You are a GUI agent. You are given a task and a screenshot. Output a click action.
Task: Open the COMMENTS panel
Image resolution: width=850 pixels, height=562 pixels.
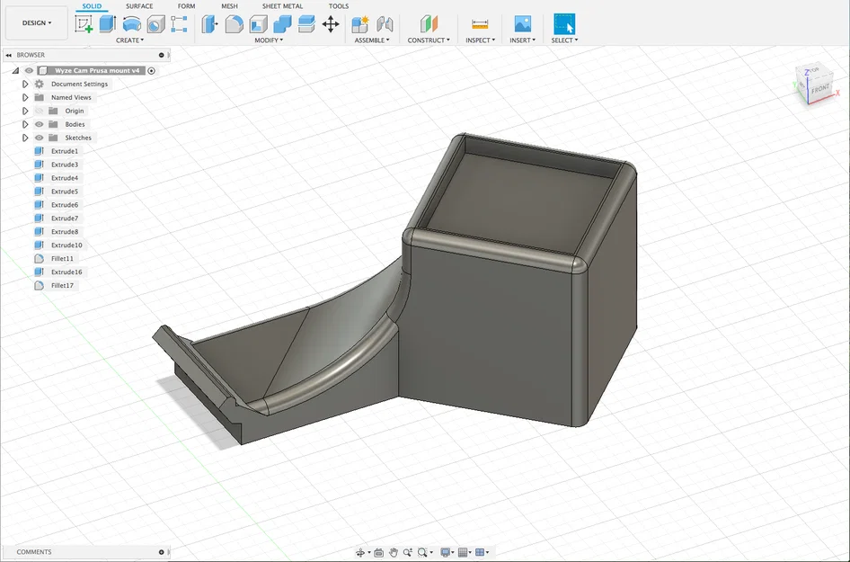click(36, 551)
